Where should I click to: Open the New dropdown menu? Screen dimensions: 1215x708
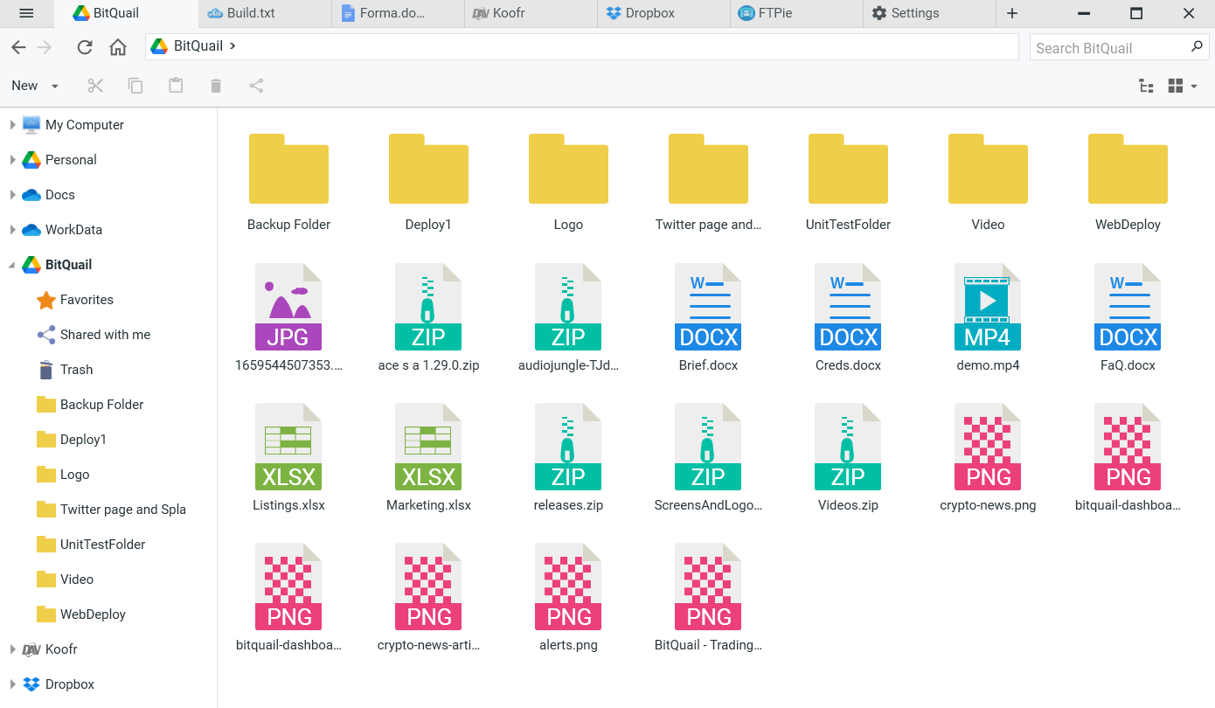click(35, 86)
